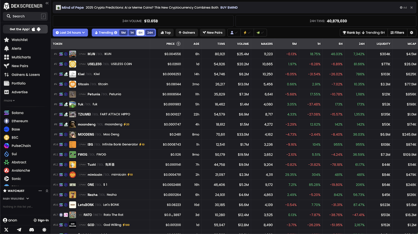418x234 pixels.
Task: Select the Sui chain icon
Action: [x=6, y=154]
